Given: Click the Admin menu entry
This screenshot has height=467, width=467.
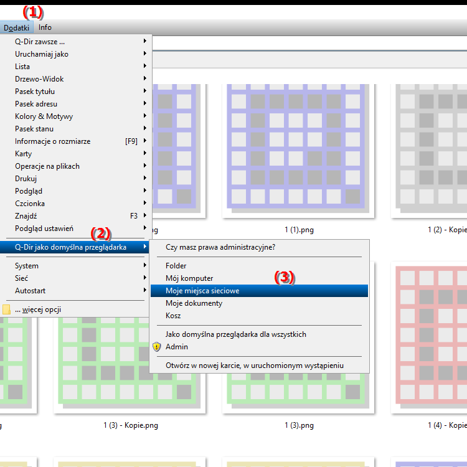Looking at the screenshot, I should tap(259, 347).
